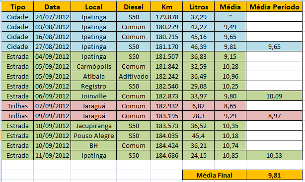Click the date cell 24/07/2012
Screen dimensions: 305x182
click(x=52, y=17)
